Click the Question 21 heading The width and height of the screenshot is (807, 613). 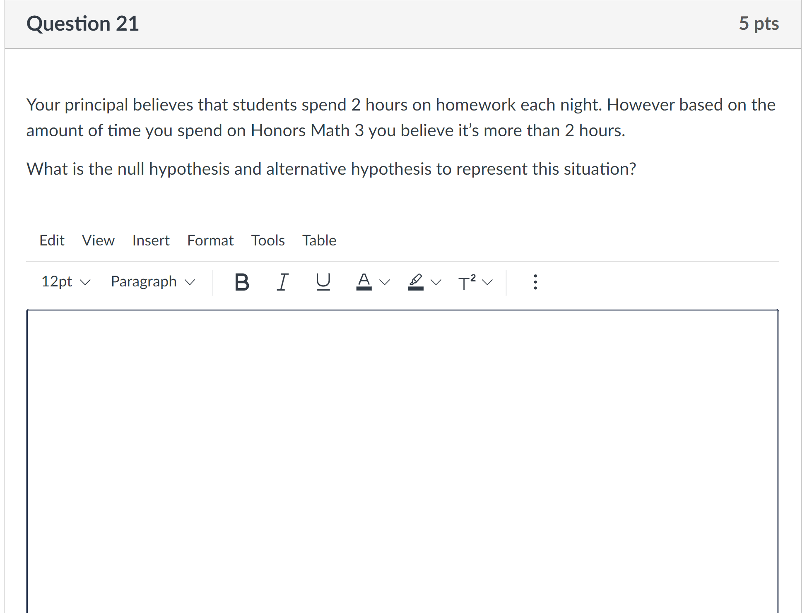click(x=82, y=24)
